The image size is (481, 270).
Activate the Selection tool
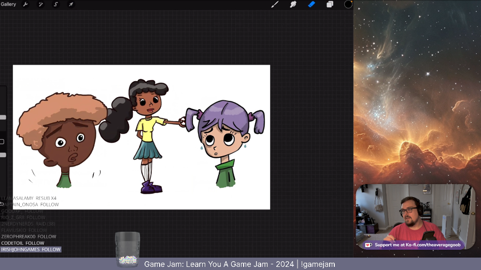coord(56,5)
